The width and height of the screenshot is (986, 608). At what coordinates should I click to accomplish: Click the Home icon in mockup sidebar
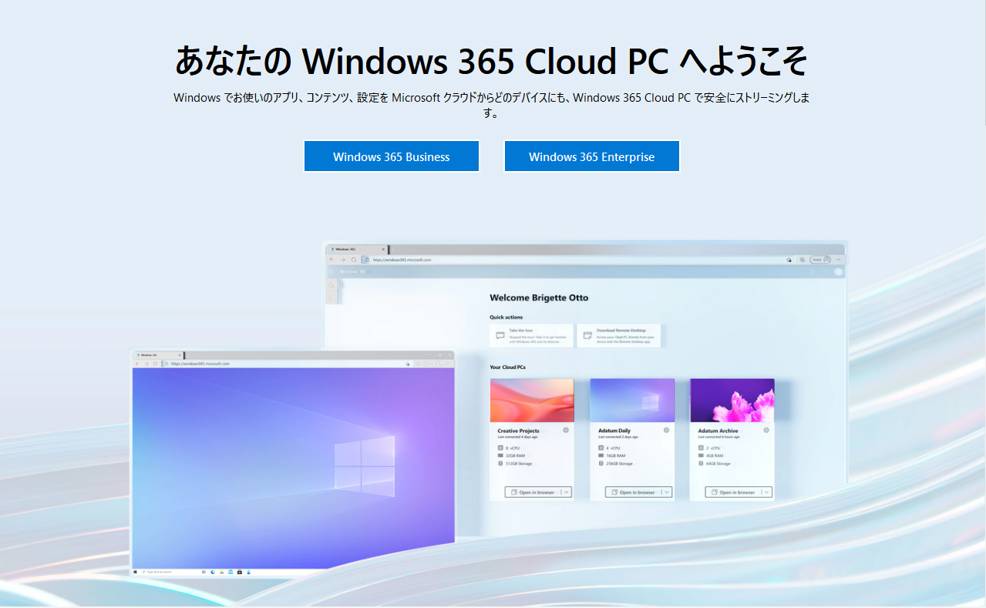point(331,285)
